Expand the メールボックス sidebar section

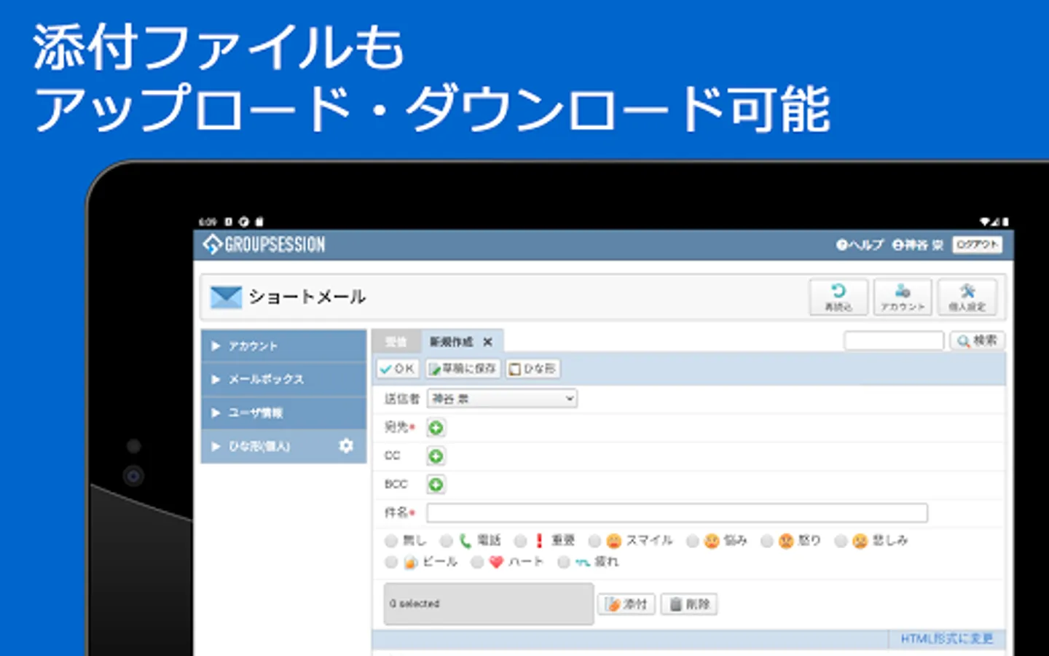(x=283, y=379)
